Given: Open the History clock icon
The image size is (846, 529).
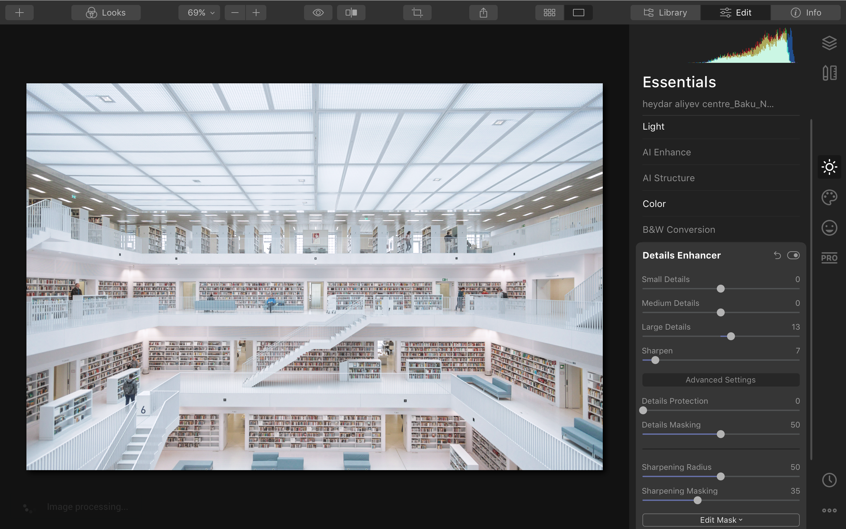Looking at the screenshot, I should pos(829,480).
